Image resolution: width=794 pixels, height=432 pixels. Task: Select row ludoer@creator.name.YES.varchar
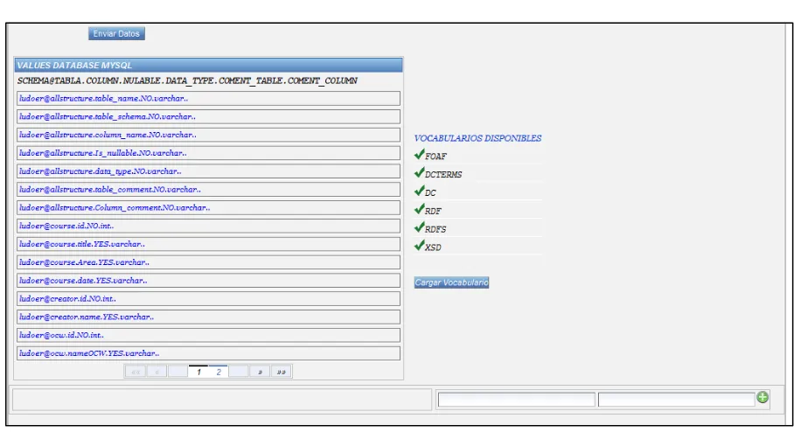point(208,317)
